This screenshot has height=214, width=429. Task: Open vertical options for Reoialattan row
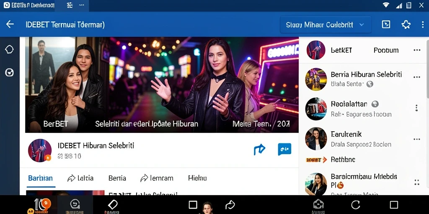coord(416,108)
